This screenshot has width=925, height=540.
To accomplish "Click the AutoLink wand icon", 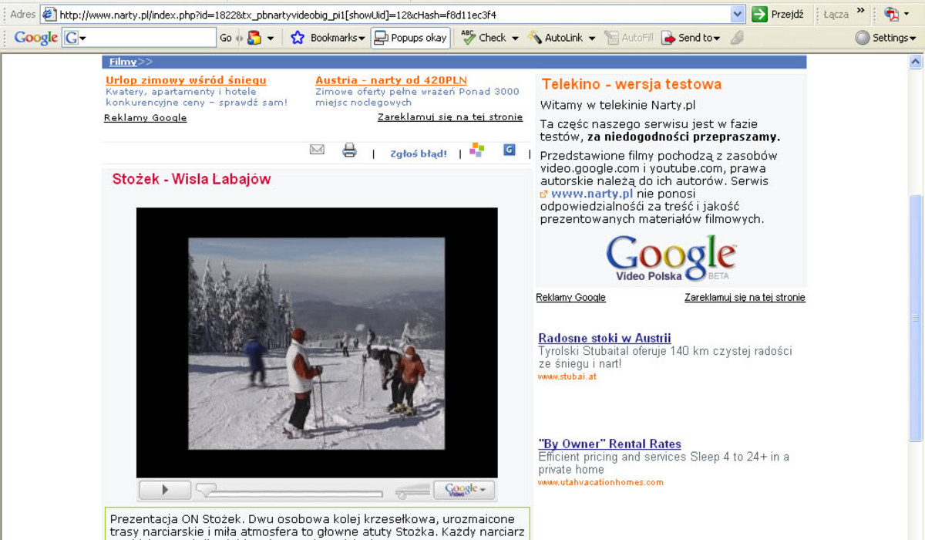I will click(x=534, y=38).
